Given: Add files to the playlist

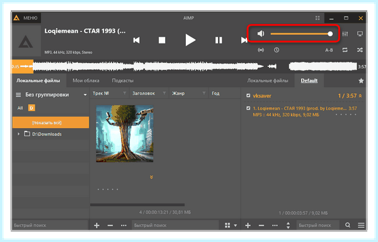Looking at the screenshot, I should (x=248, y=226).
